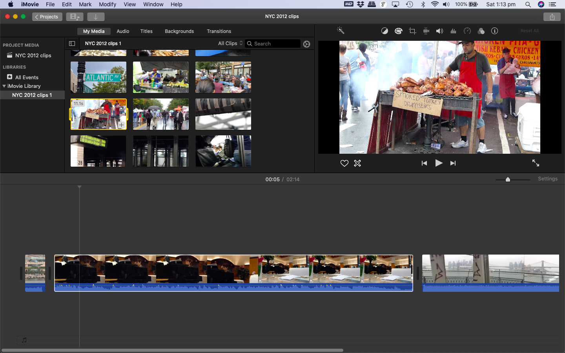
Task: Collapse the iMovie Library disclosure triangle
Action: pos(4,86)
